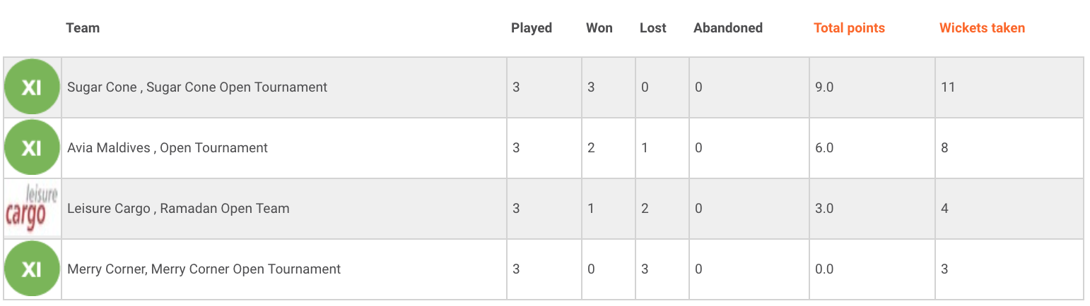1090x306 pixels.
Task: Select Sugar Cone's 11 wickets taken cell
Action: (1009, 87)
